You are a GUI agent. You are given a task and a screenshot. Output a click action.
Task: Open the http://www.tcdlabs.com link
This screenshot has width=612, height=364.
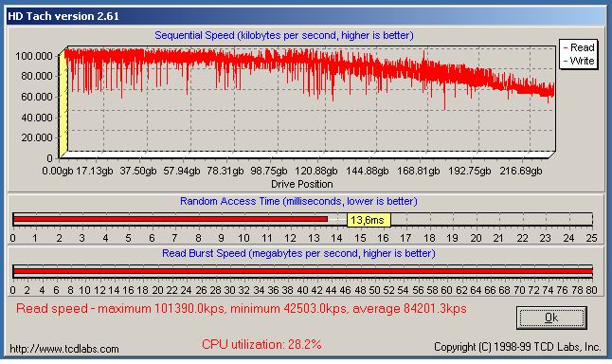[x=64, y=349]
